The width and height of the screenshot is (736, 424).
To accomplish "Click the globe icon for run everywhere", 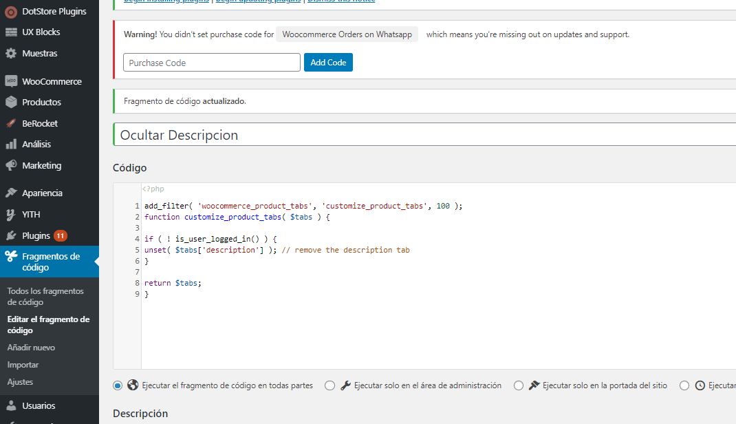I will pyautogui.click(x=133, y=385).
